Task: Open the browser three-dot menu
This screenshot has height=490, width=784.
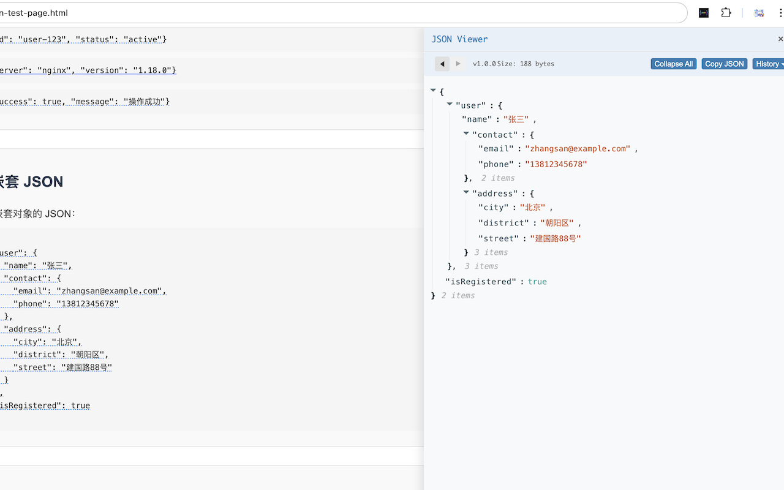Action: 780,12
